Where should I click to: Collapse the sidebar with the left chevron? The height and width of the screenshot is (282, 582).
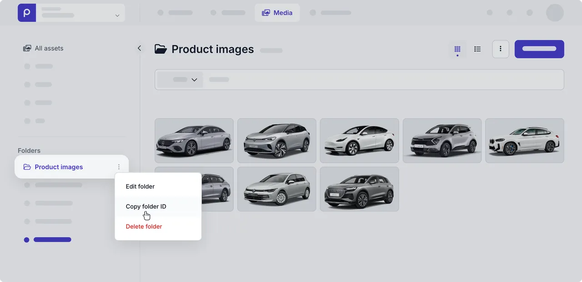pyautogui.click(x=139, y=48)
